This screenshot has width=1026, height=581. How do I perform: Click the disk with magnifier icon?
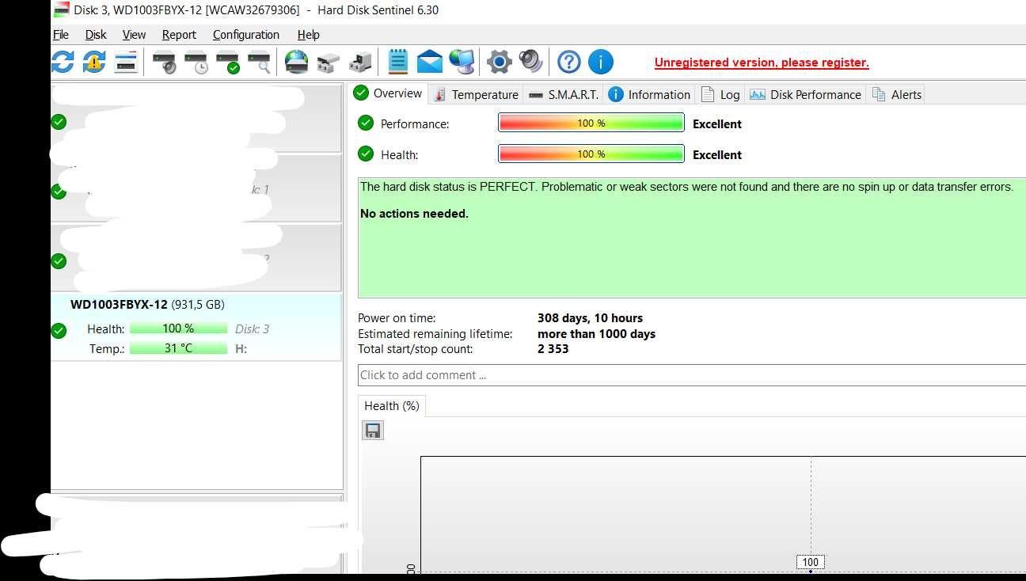[260, 62]
